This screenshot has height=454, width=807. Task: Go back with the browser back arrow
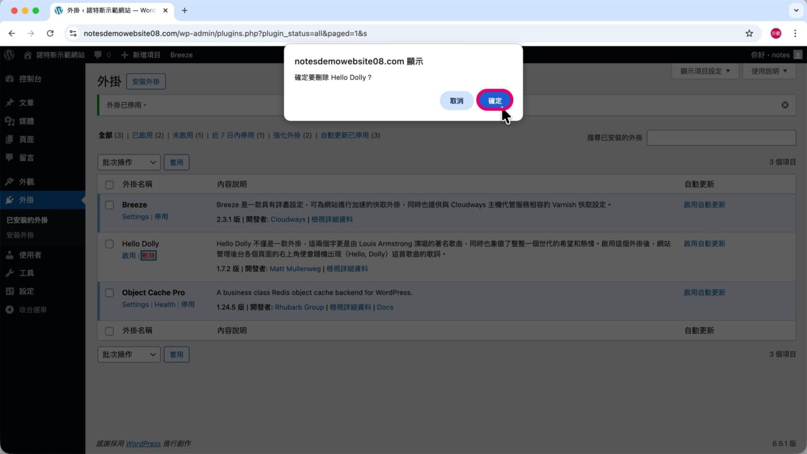pyautogui.click(x=11, y=33)
